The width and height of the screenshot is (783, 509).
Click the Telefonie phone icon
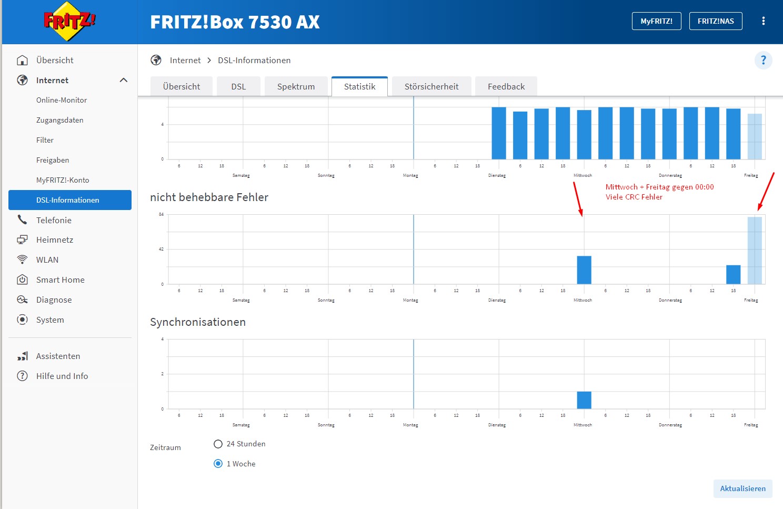[22, 219]
